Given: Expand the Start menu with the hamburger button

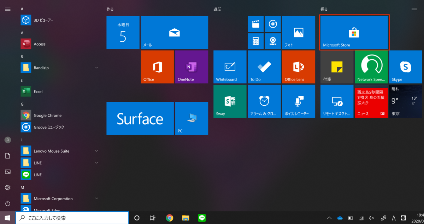Looking at the screenshot, I should (8, 9).
